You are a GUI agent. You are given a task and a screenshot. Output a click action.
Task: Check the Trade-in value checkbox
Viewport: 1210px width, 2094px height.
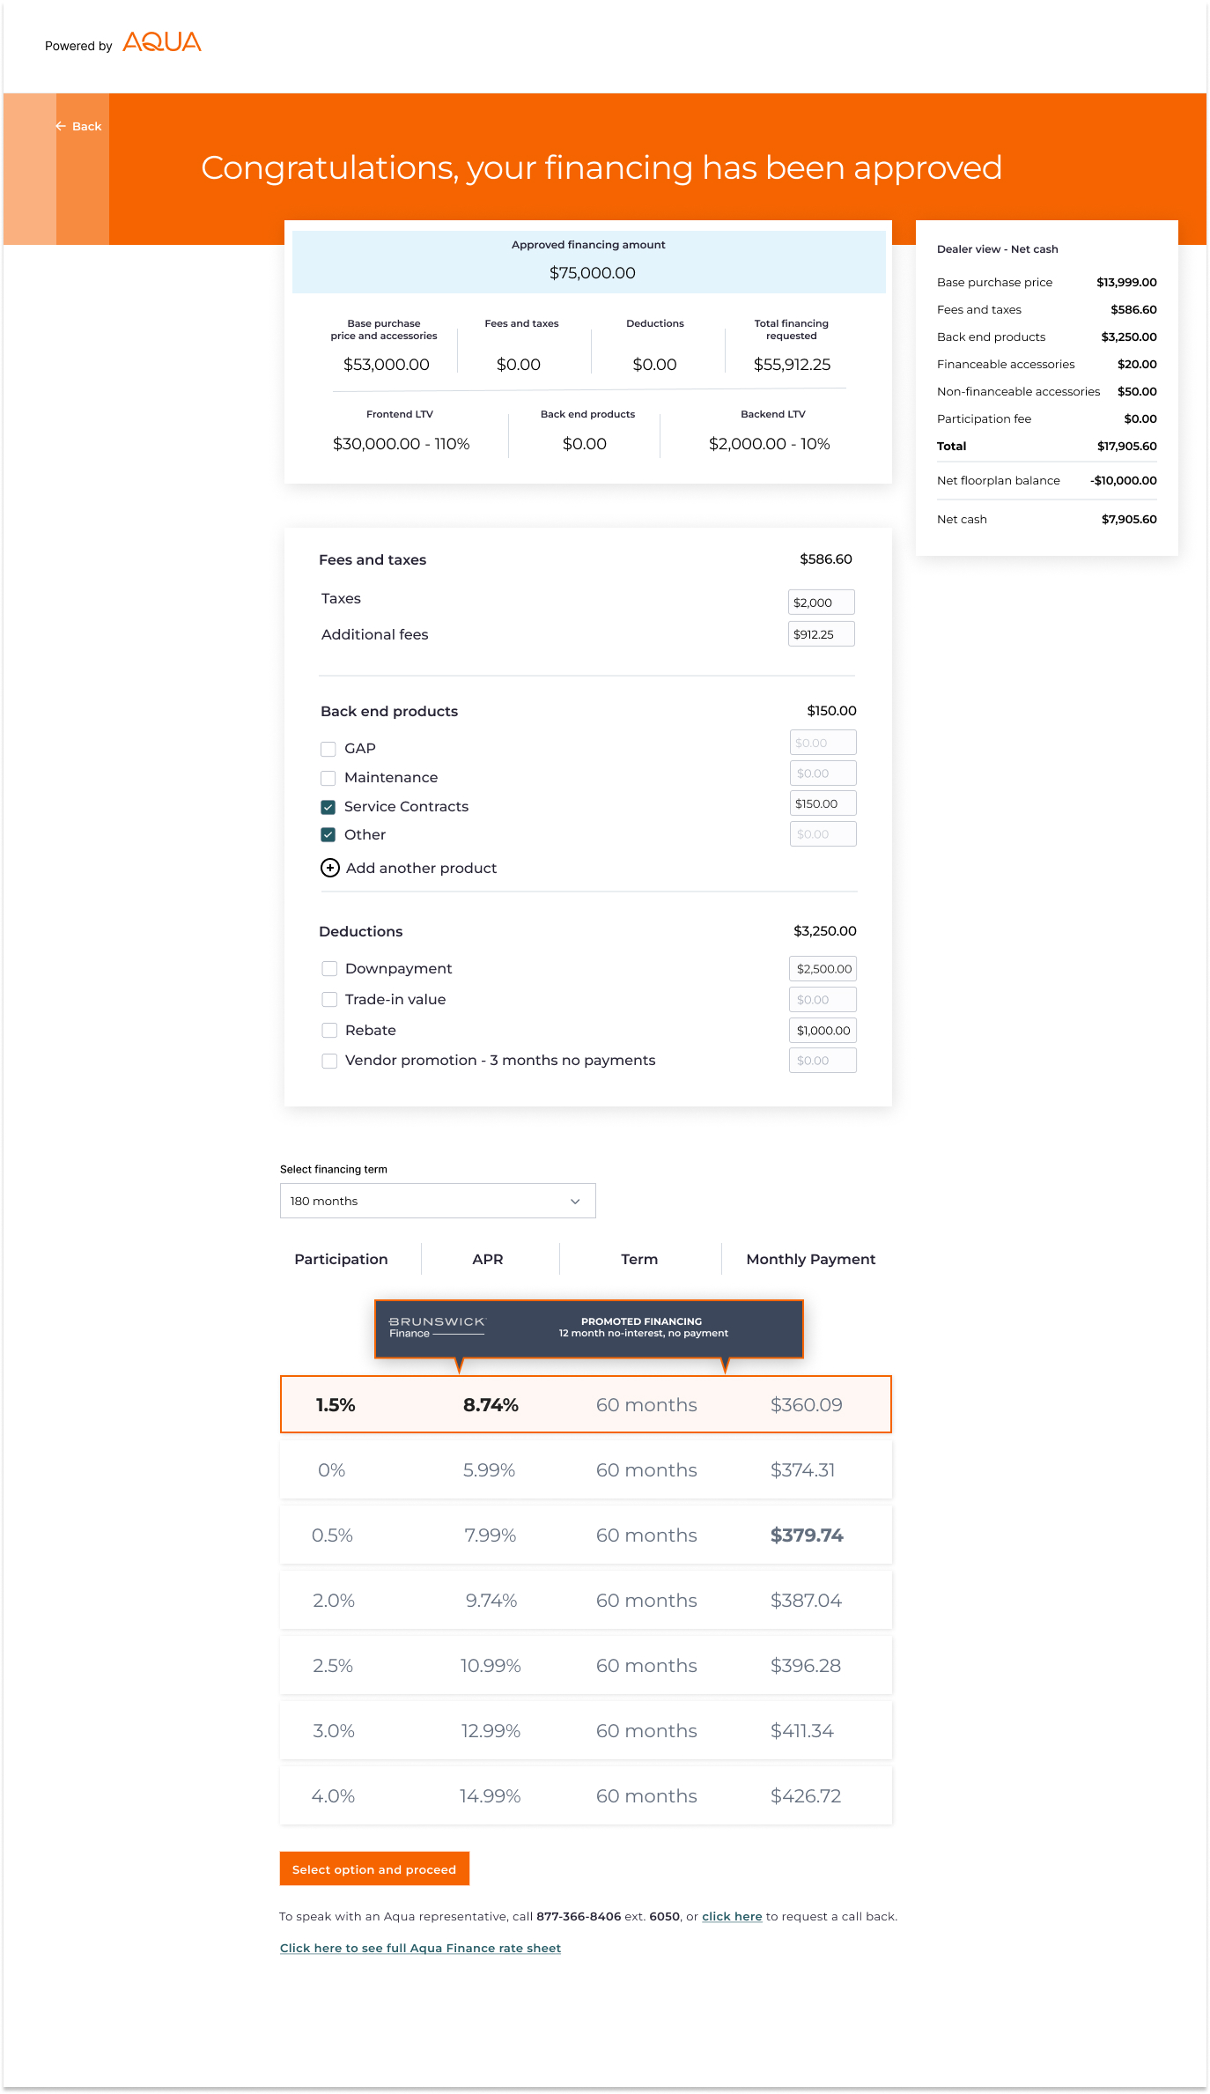(329, 999)
